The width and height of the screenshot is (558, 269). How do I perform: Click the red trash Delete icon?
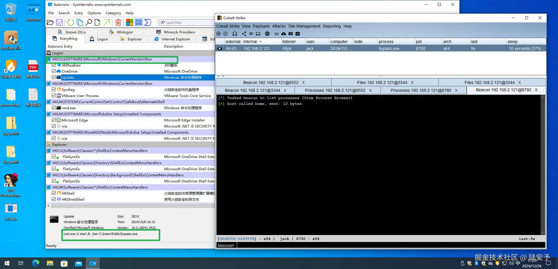[118, 22]
